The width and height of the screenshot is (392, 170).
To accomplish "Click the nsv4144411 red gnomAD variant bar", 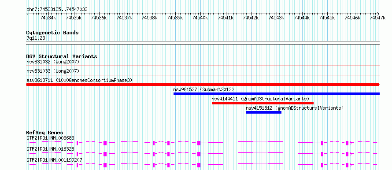I will (263, 103).
